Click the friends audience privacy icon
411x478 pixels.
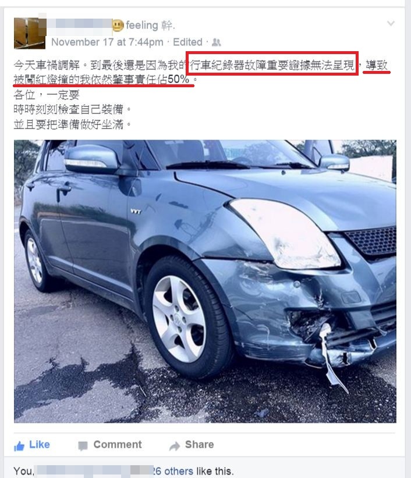217,42
